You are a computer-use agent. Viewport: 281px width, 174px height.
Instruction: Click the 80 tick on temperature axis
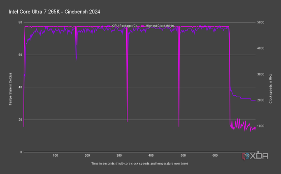pos(20,22)
